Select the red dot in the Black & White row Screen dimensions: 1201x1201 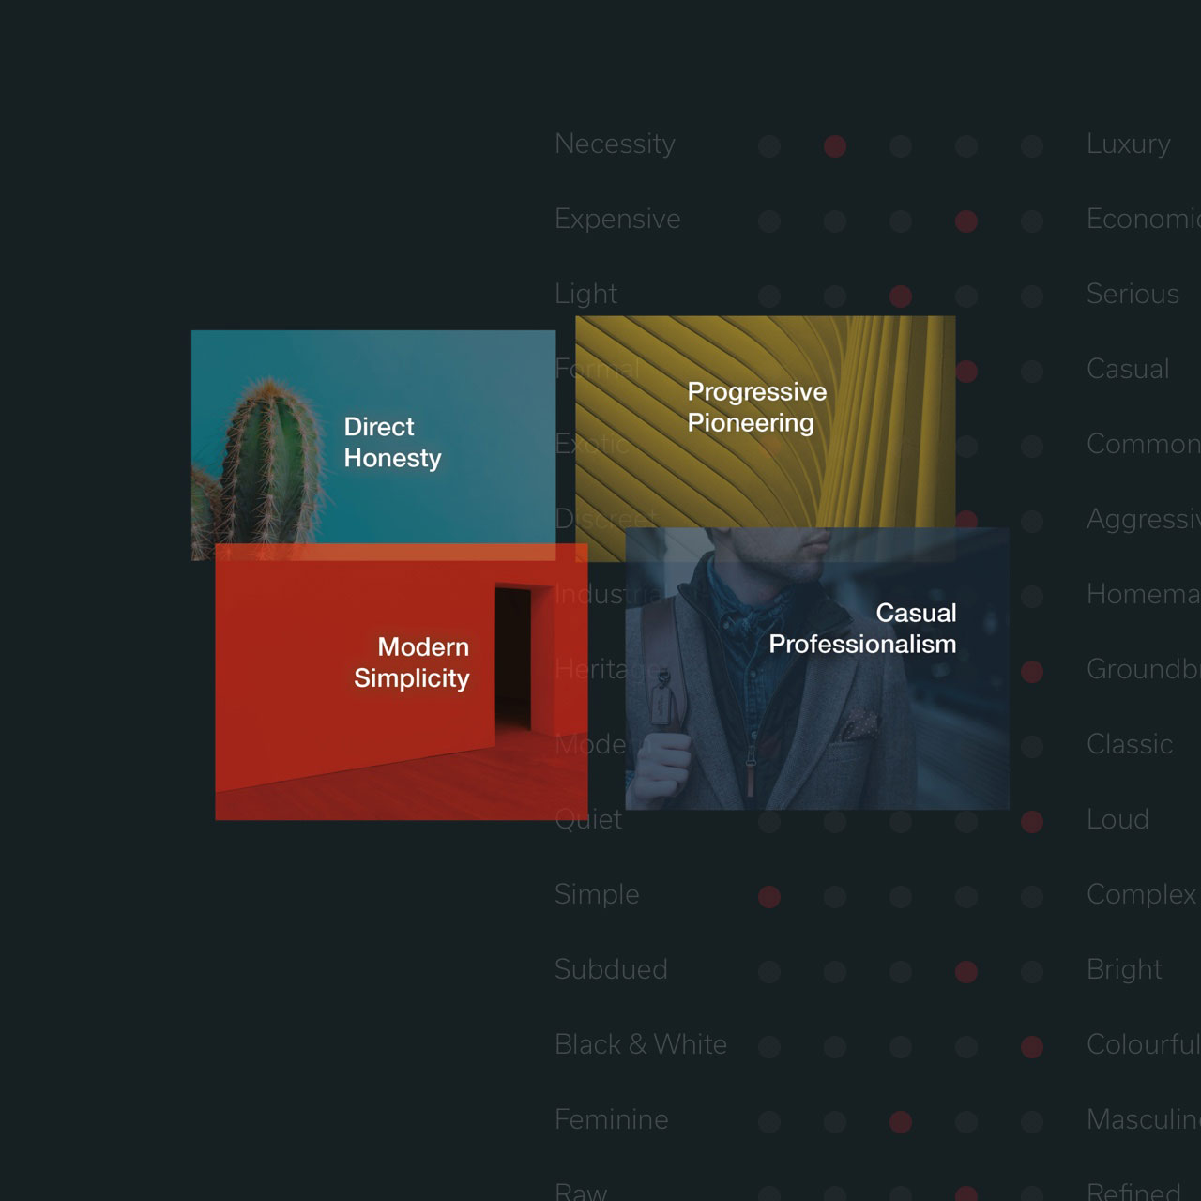click(1032, 1046)
